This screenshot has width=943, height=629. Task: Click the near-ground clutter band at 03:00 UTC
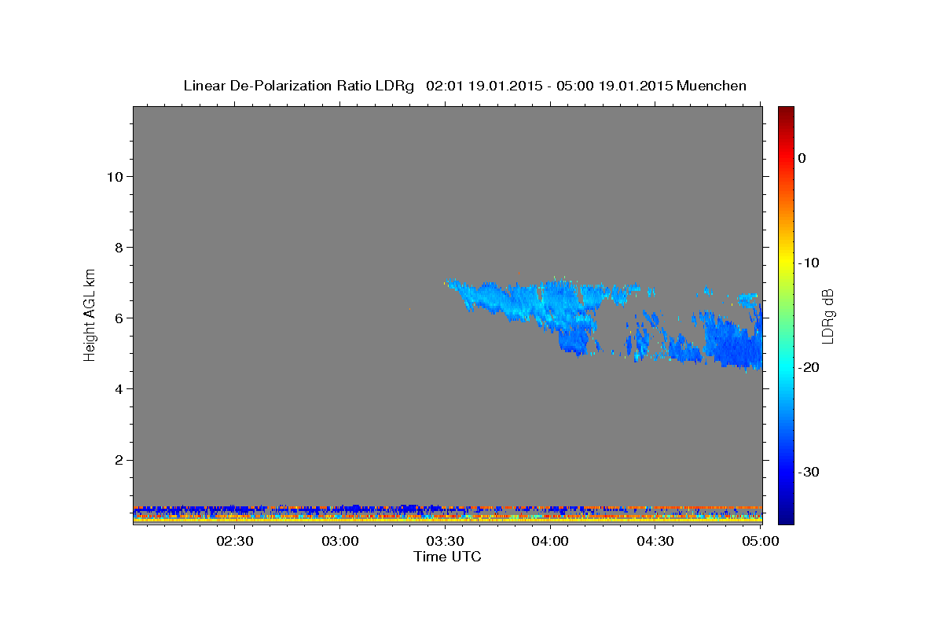click(x=340, y=513)
